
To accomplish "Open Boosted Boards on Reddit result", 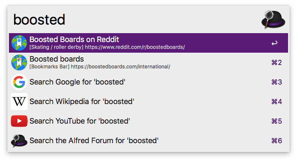I will tap(148, 43).
